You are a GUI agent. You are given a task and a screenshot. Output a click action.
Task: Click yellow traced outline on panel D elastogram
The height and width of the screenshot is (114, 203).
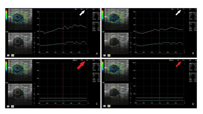[x=114, y=69]
